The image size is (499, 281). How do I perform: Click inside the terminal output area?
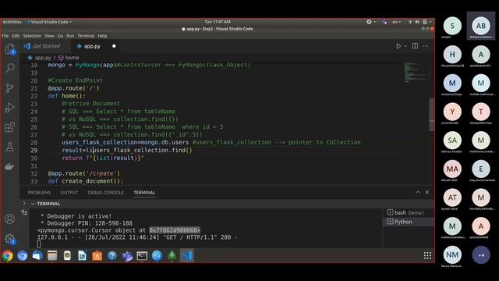(207, 229)
